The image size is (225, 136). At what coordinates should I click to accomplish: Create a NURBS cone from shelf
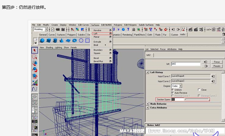point(61,41)
